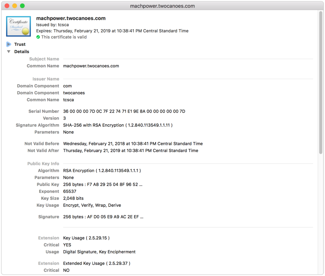
Task: Click the Trust section label
Action: point(20,44)
